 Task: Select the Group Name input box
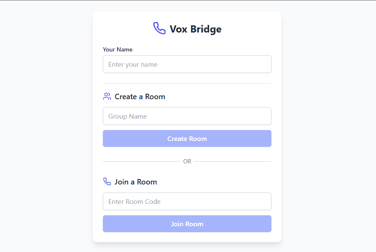pos(187,116)
